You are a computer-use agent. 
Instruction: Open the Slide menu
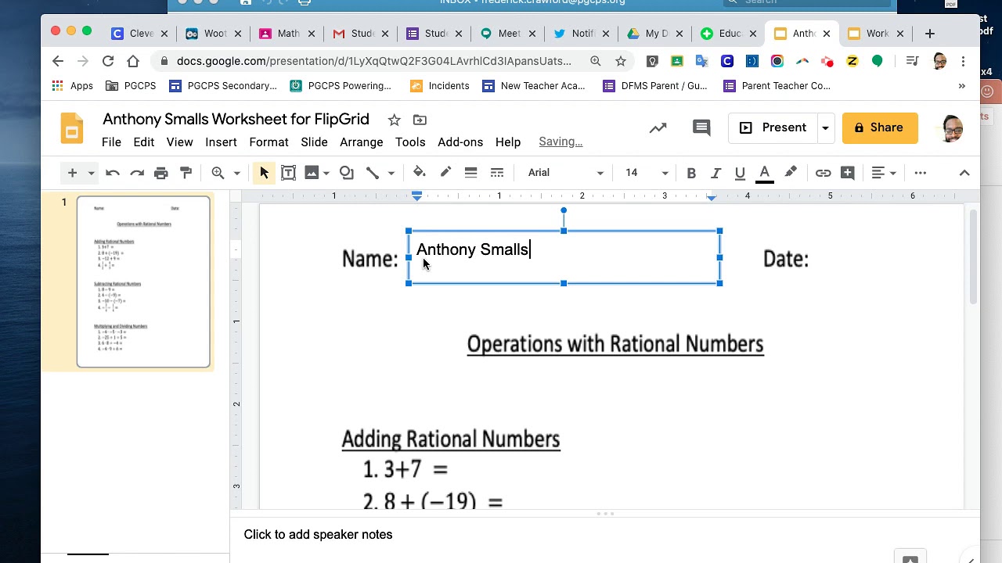click(x=314, y=142)
